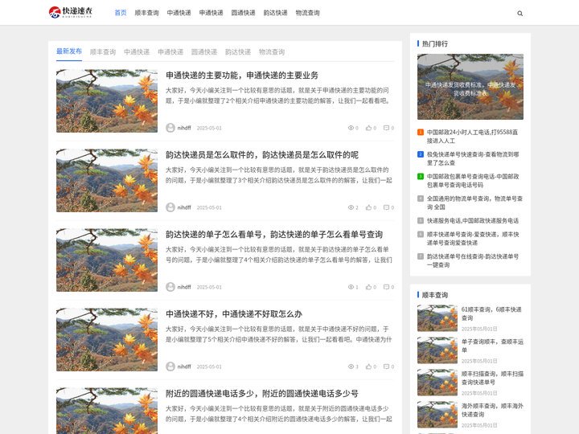Click views eye icon on 中通快递不好 post
This screenshot has width=579, height=434.
pos(351,366)
